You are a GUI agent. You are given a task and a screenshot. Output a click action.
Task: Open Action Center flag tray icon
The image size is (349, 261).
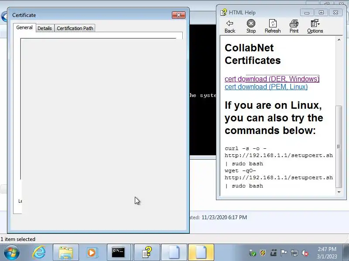(x=284, y=253)
